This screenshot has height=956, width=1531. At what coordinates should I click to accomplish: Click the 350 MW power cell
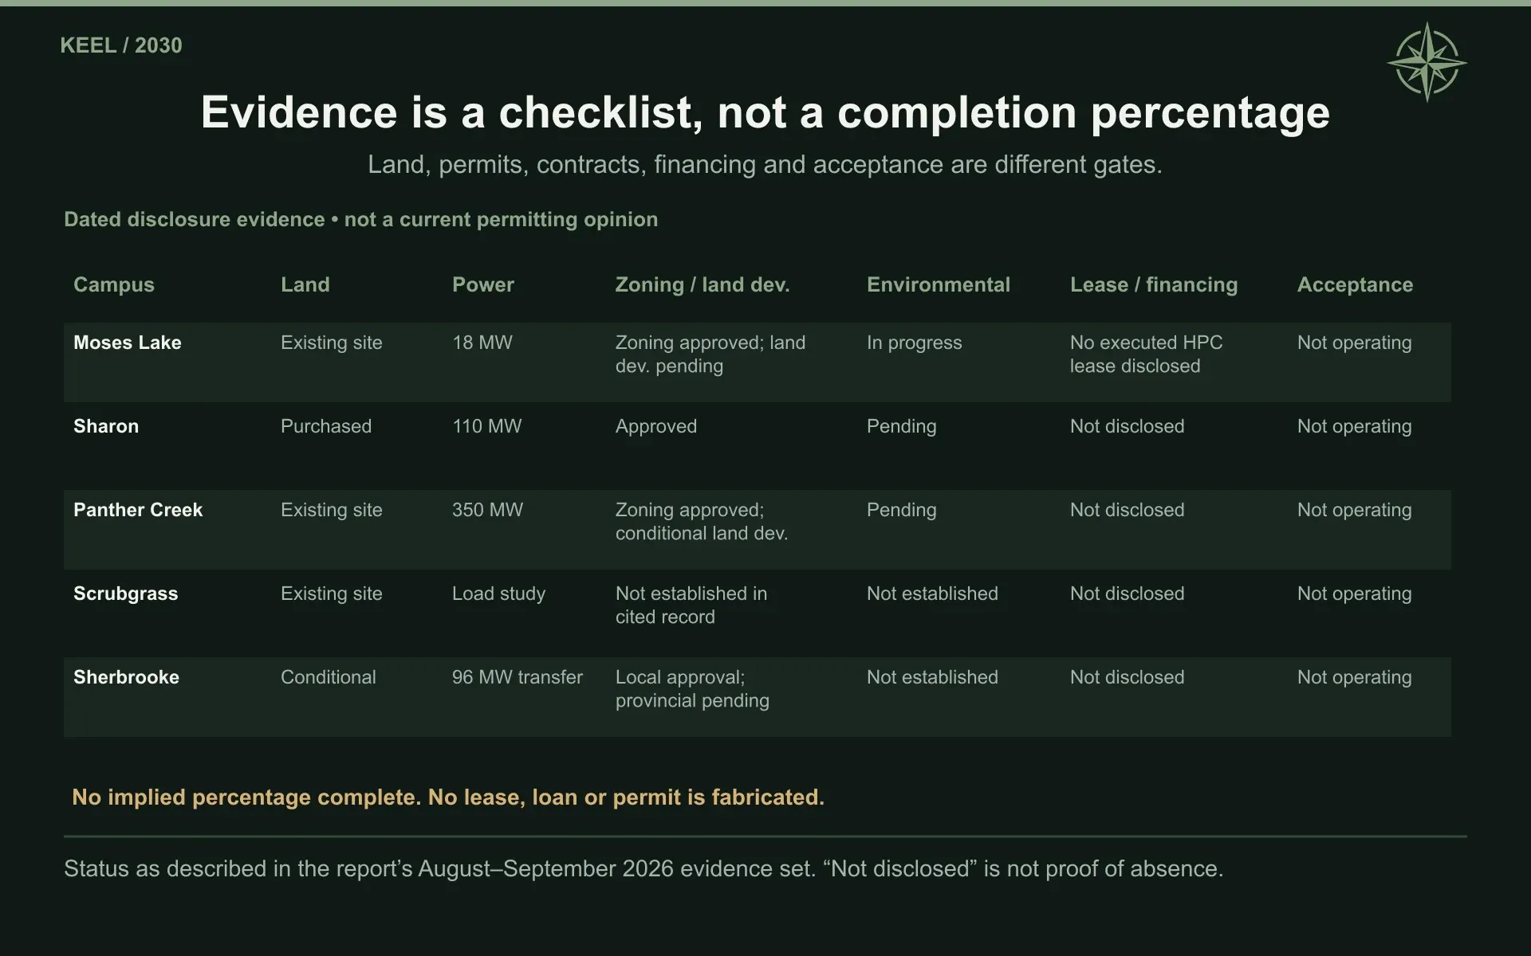pyautogui.click(x=488, y=510)
